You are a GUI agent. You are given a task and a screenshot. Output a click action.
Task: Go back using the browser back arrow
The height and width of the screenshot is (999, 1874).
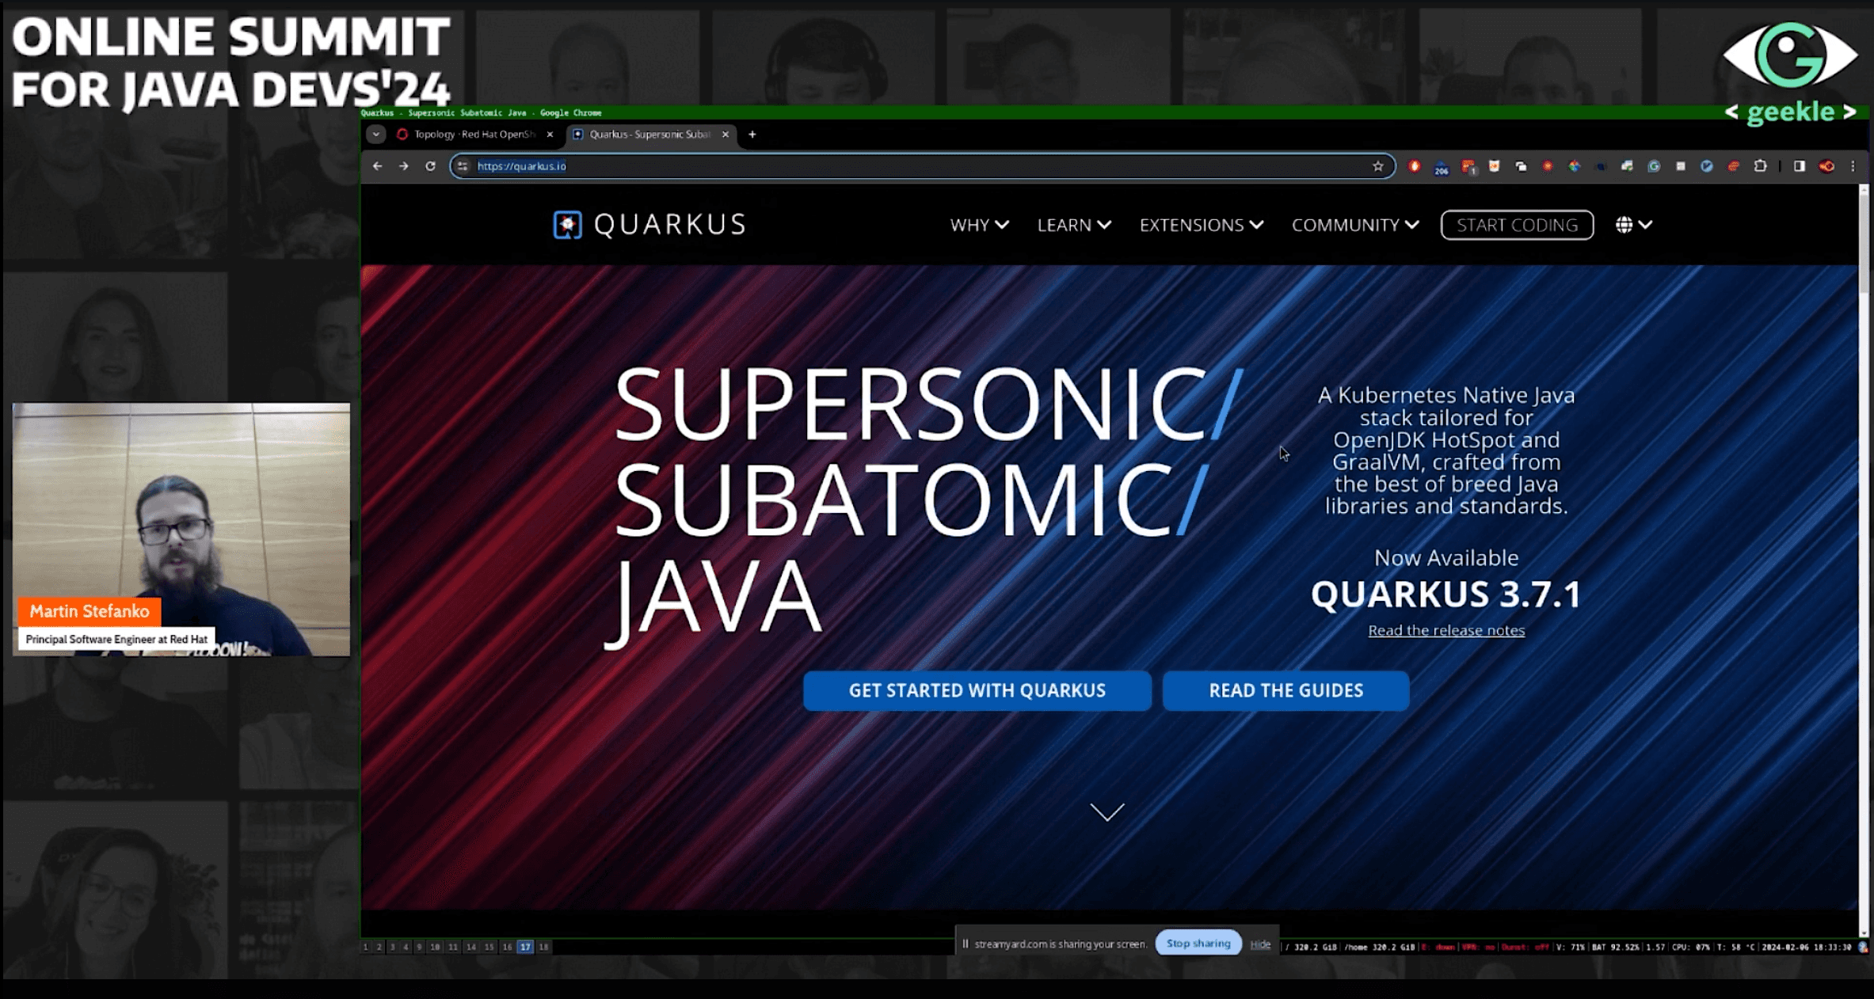(377, 166)
